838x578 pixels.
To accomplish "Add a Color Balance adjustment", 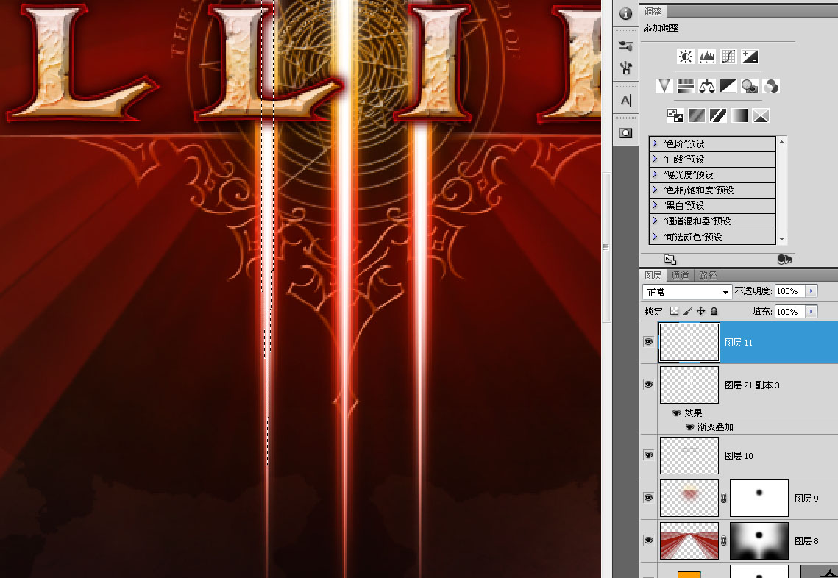I will click(x=706, y=86).
